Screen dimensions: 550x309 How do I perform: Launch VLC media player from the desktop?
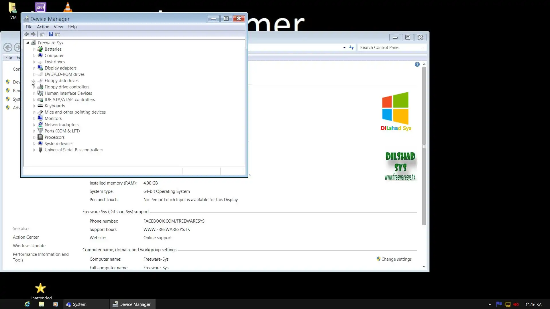[68, 7]
